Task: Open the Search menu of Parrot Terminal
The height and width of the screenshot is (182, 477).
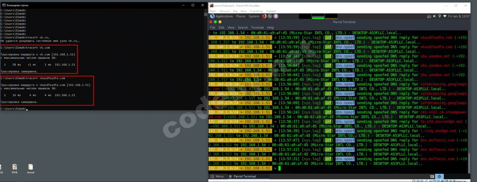Action: pyautogui.click(x=243, y=27)
